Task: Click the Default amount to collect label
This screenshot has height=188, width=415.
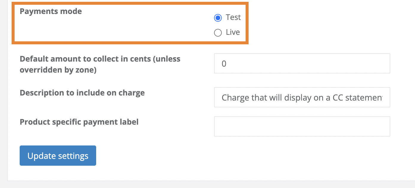Action: (100, 64)
